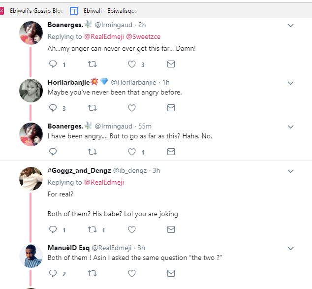
Task: Reply to Horllarbanjie's "Maybe you've never" tweet
Action: pyautogui.click(x=54, y=108)
